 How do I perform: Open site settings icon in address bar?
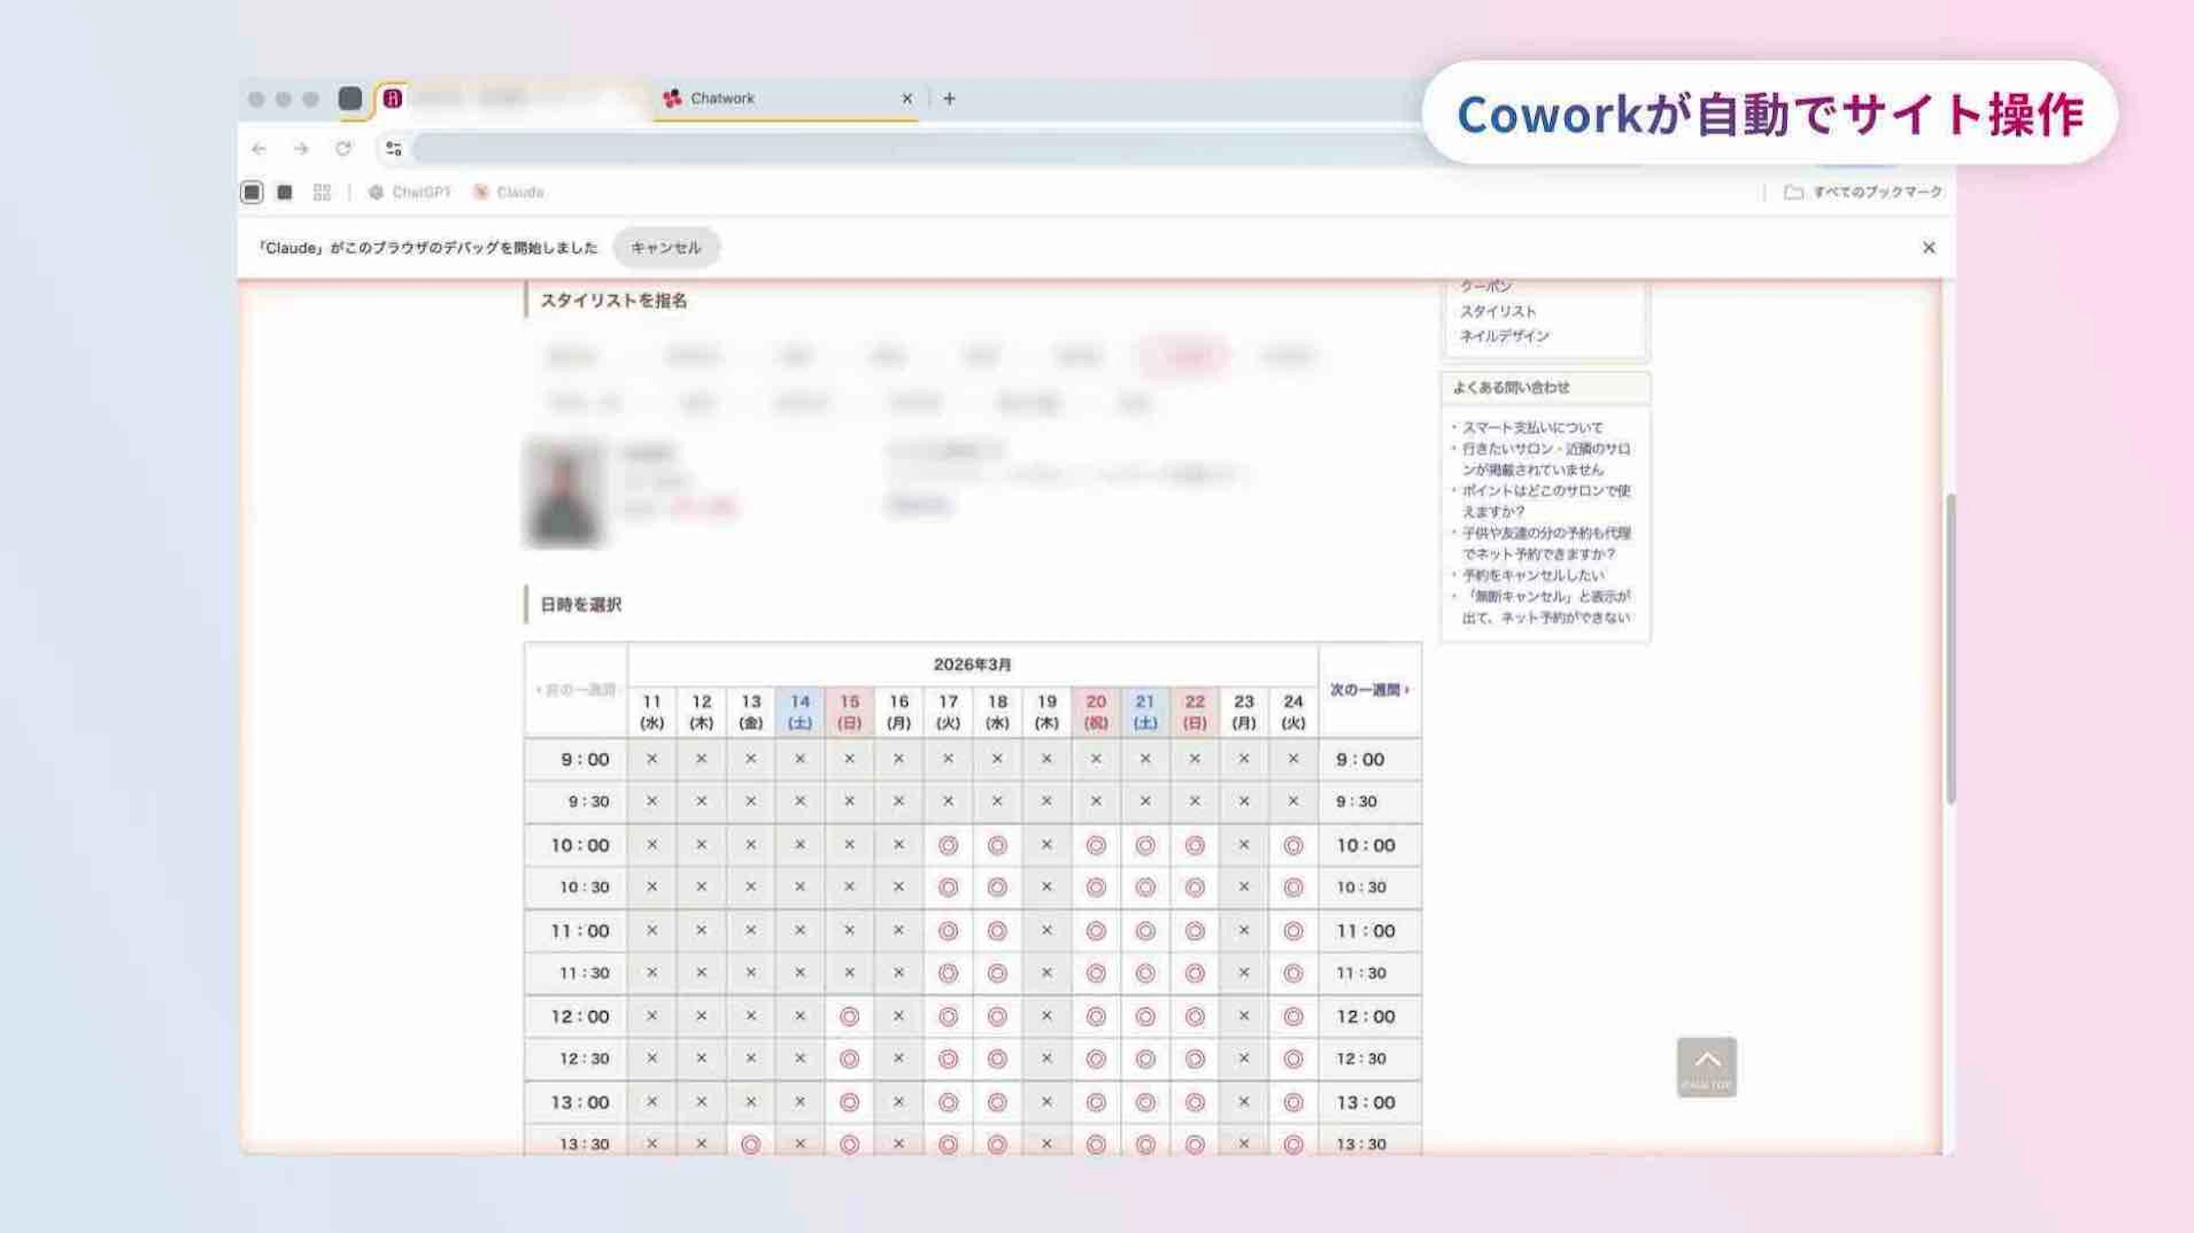pyautogui.click(x=394, y=149)
